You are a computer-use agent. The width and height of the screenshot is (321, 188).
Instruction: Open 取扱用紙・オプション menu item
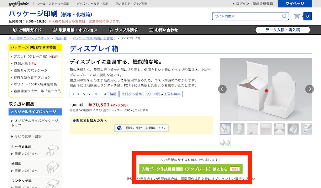click(75, 30)
